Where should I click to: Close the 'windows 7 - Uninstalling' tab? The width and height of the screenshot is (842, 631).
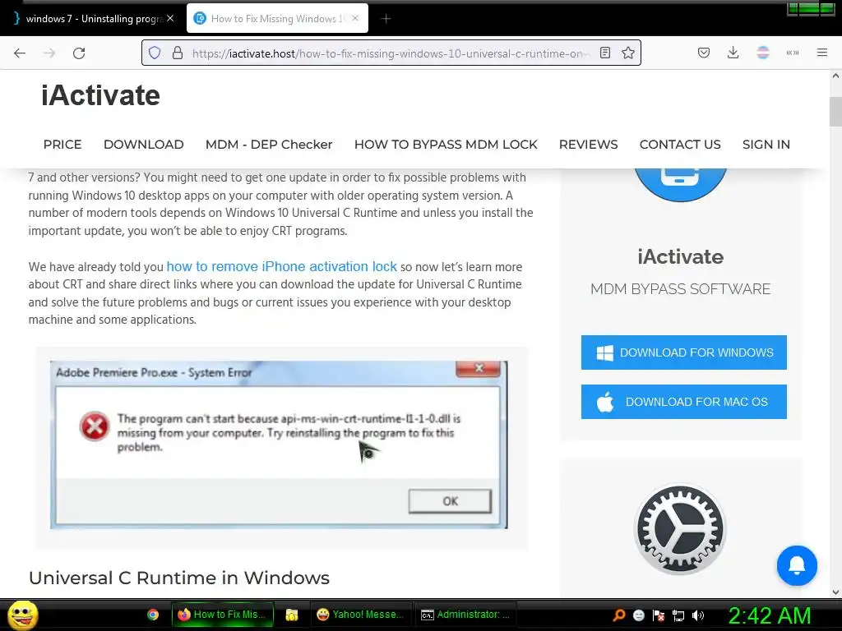pyautogui.click(x=170, y=18)
